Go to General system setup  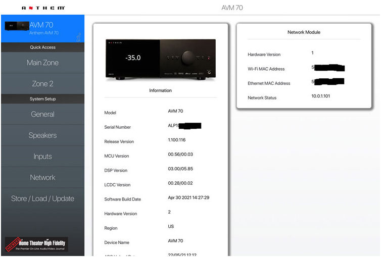(42, 114)
